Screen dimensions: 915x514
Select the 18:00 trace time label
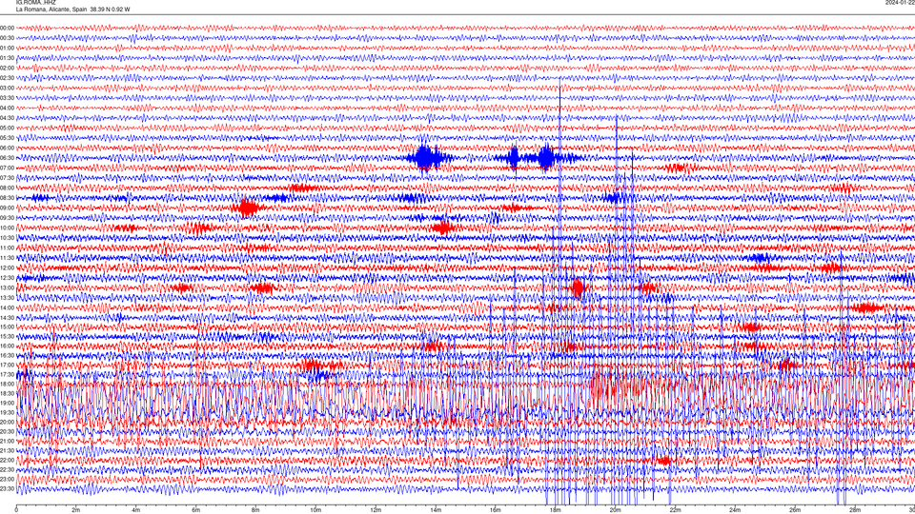[x=7, y=384]
